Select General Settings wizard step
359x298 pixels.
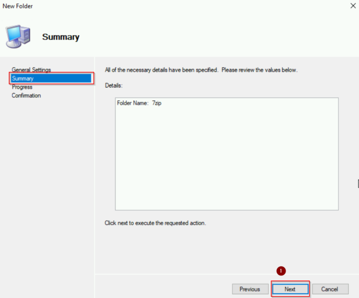(x=31, y=69)
